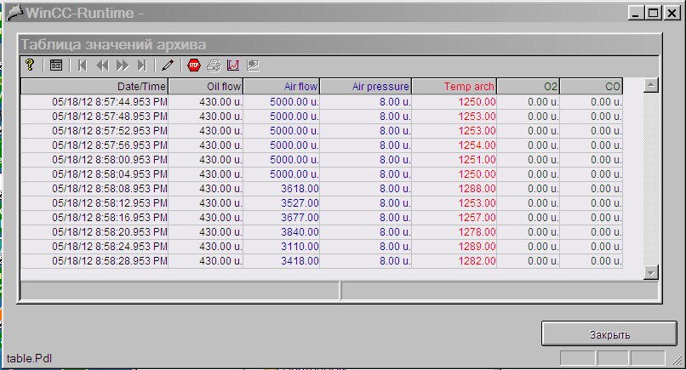Click the scrollbar down arrow
This screenshot has height=370, width=686.
650,272
